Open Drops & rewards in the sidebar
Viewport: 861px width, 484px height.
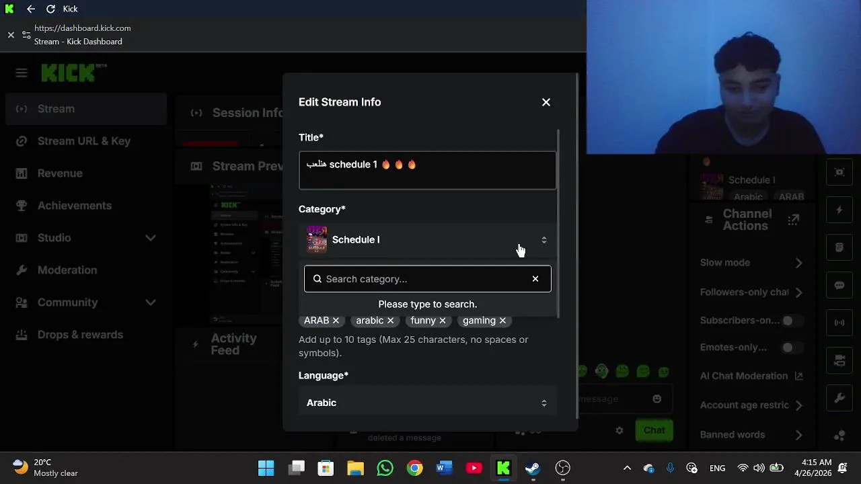(85, 335)
